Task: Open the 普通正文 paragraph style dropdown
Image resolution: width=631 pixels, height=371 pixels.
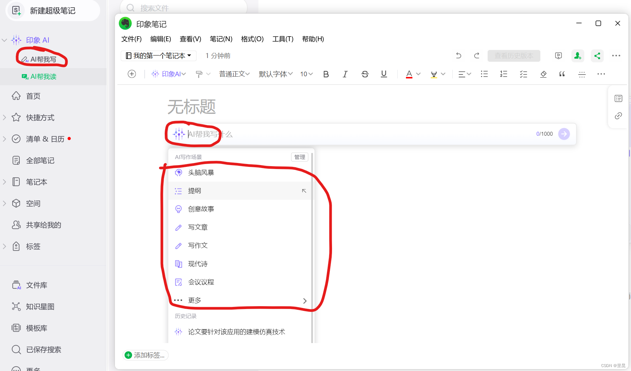Action: tap(234, 74)
